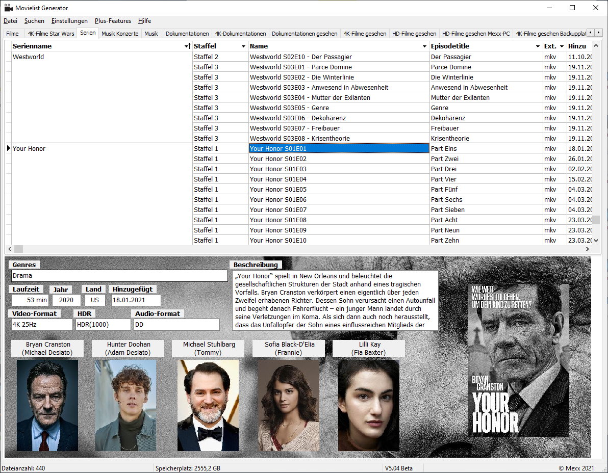This screenshot has height=473, width=608.
Task: Click the Michael Stuhlbarg actor photo
Action: pyautogui.click(x=208, y=405)
